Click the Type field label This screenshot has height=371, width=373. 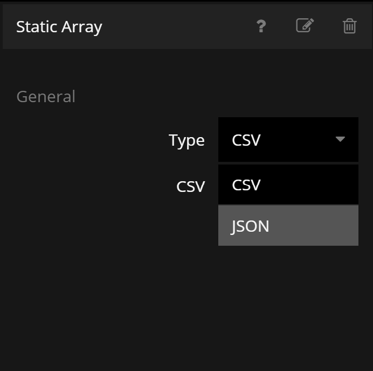pyautogui.click(x=186, y=140)
